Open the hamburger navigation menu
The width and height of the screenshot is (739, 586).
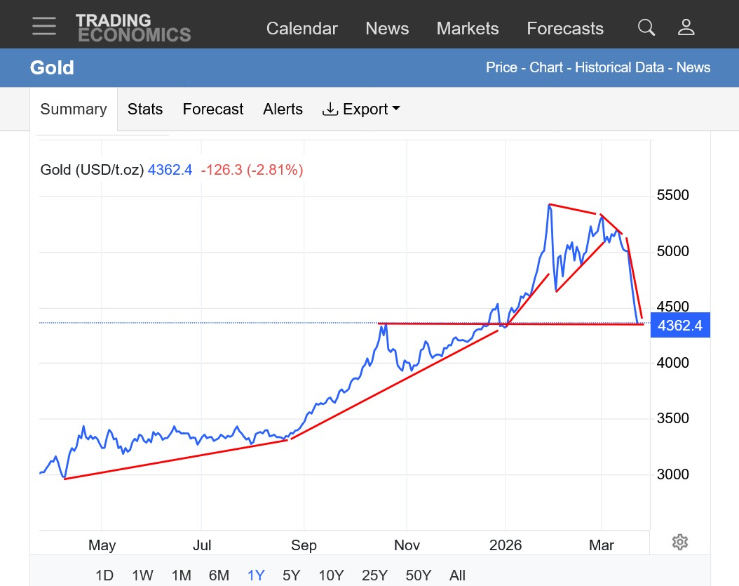tap(43, 27)
